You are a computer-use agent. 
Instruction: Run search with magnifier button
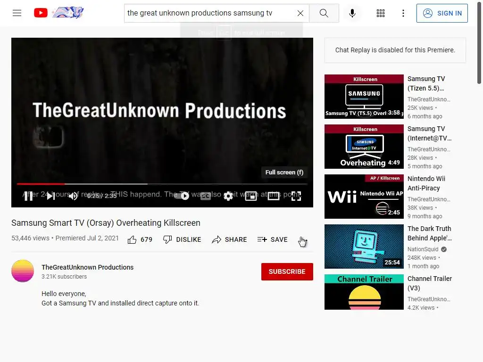324,13
